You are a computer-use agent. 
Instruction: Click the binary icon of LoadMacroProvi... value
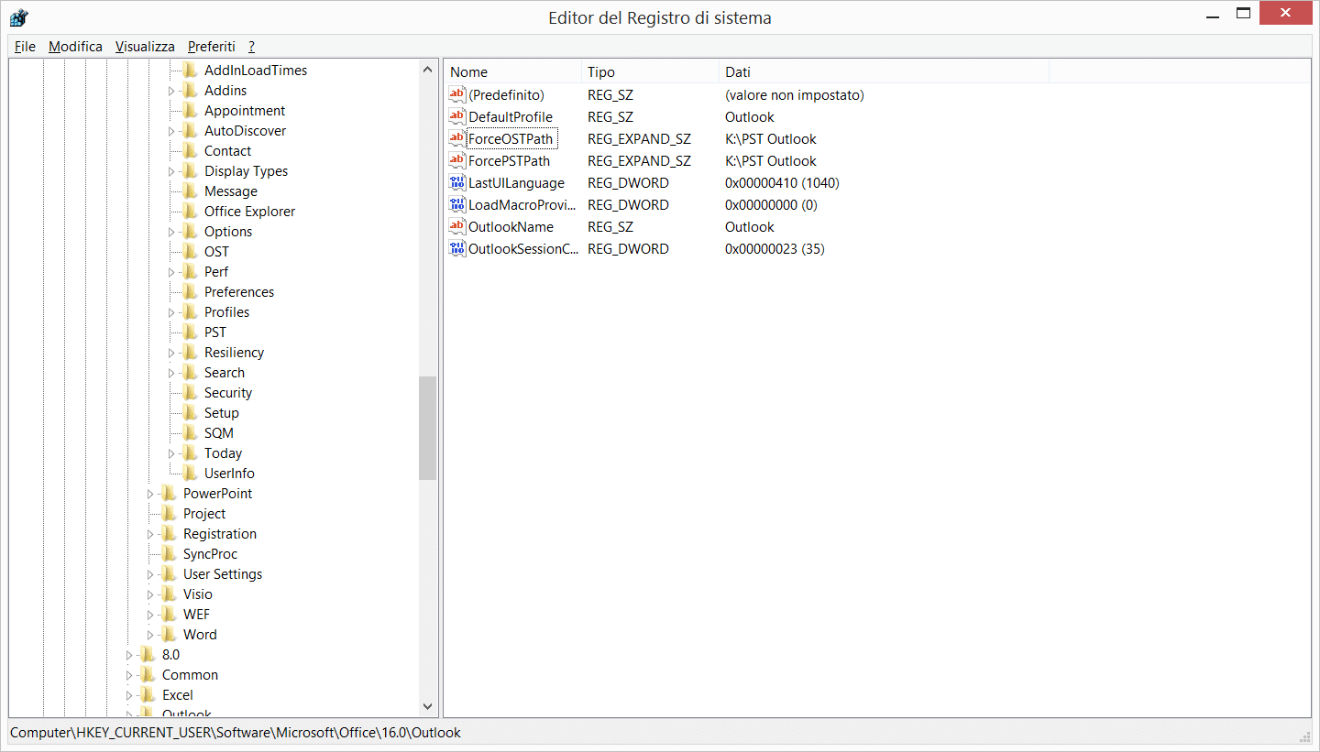point(457,204)
